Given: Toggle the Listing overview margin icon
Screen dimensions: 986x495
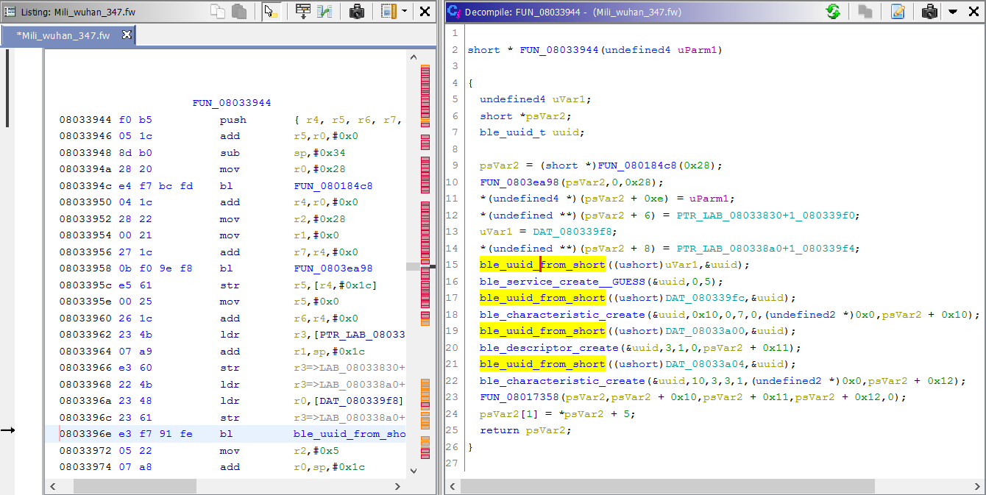Looking at the screenshot, I should tap(389, 11).
